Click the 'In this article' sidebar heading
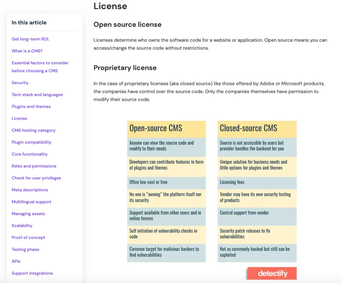This screenshot has height=283, width=341. click(x=29, y=23)
